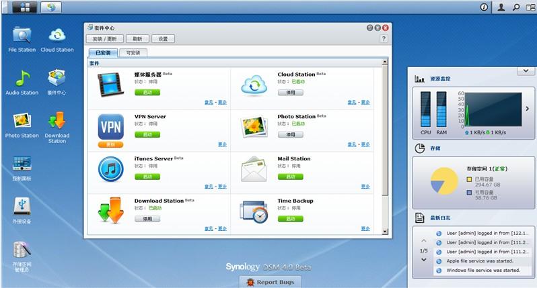Click the Recent Logs widget icon
This screenshot has height=288, width=537.
[x=419, y=218]
